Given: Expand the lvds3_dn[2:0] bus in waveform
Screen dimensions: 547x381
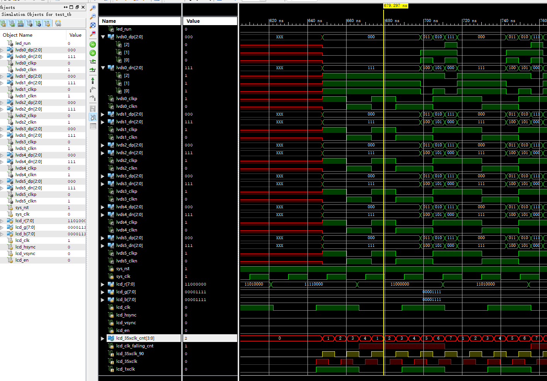Looking at the screenshot, I should coord(103,184).
